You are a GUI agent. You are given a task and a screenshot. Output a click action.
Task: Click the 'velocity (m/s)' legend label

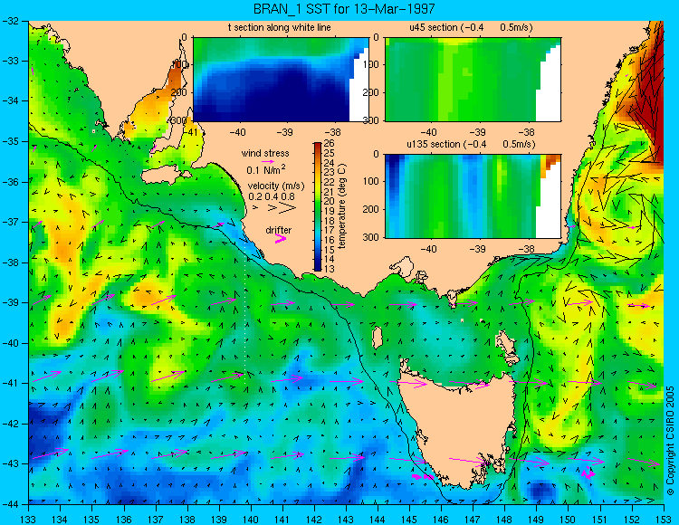[276, 186]
